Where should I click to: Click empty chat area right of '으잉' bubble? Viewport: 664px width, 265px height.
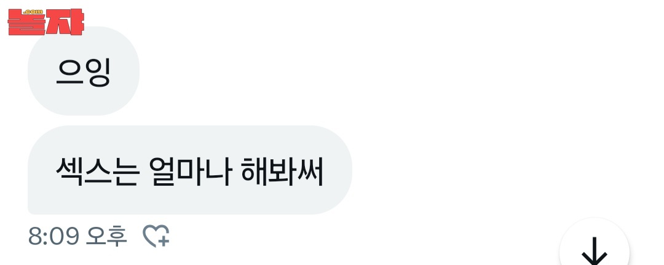click(381, 71)
